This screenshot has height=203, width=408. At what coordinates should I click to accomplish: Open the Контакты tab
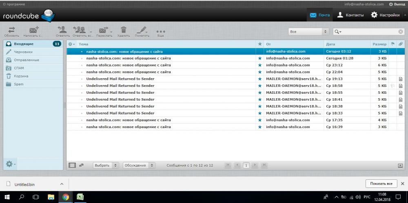pos(350,15)
